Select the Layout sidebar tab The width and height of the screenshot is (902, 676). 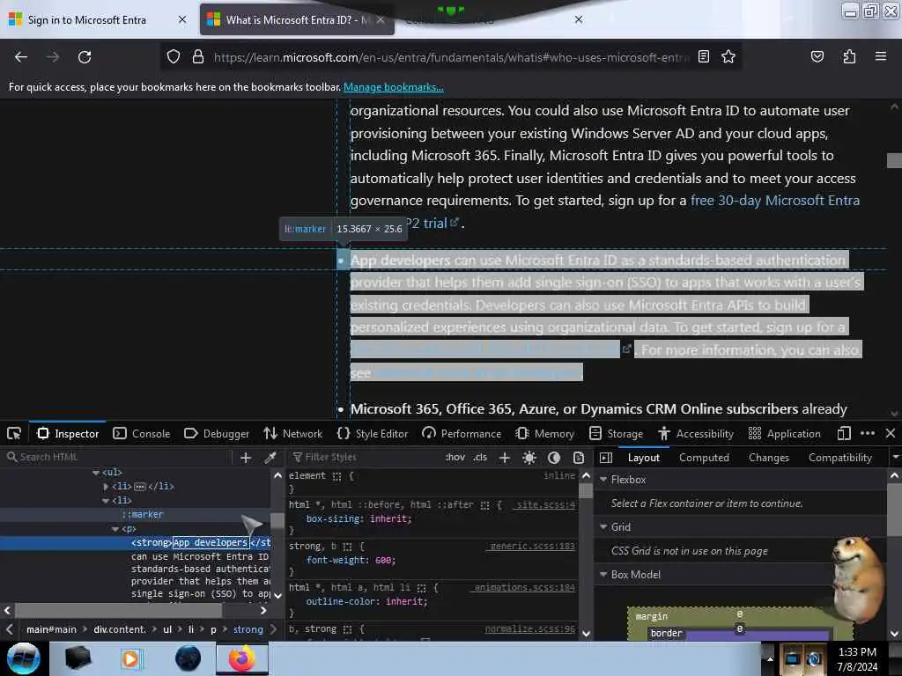(x=643, y=458)
